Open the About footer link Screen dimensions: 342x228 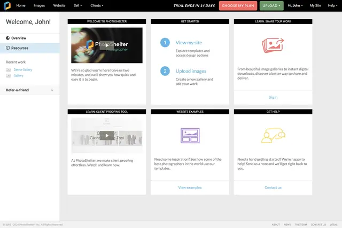(x=276, y=224)
